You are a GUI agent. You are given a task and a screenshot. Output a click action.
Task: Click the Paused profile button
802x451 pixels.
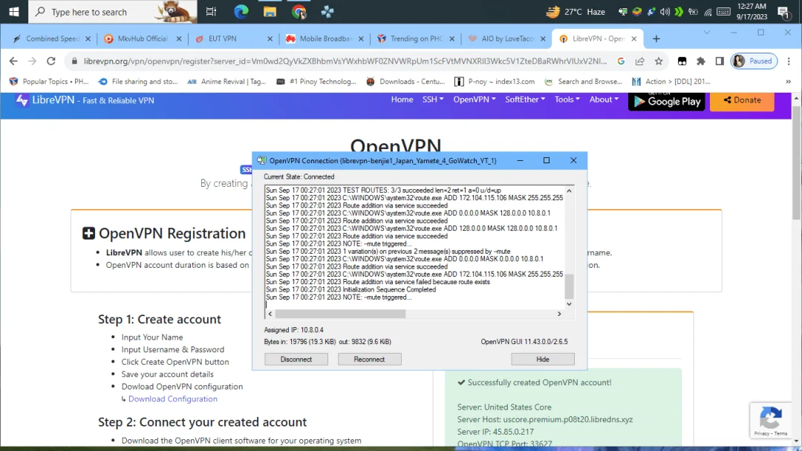point(754,61)
